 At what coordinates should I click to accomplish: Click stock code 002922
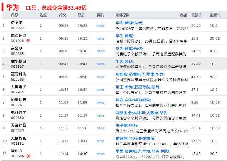click(17, 28)
